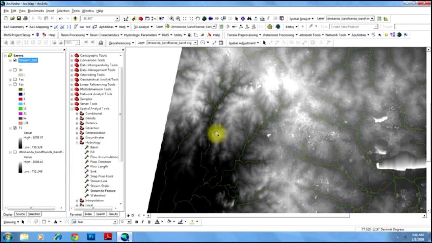The height and width of the screenshot is (243, 432).
Task: Expand the Conversion Tools toolbox
Action: point(72,60)
